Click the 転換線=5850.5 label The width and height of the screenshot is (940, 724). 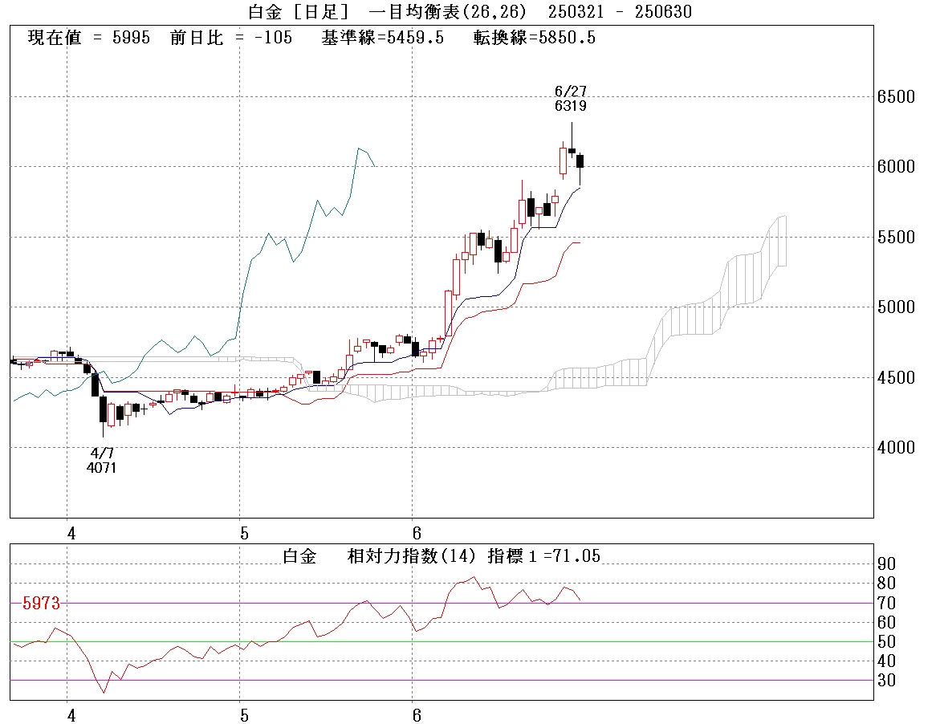click(535, 38)
